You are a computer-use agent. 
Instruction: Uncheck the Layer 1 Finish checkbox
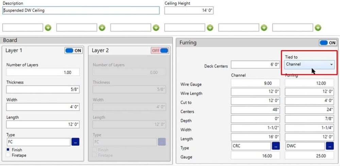pos(8,150)
